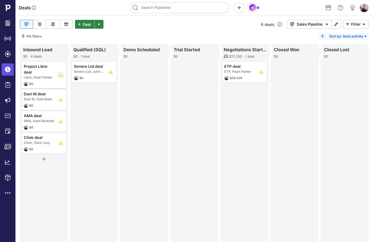Click the info icon next to Deals title
Screen dimensions: 373x242
pos(34,8)
